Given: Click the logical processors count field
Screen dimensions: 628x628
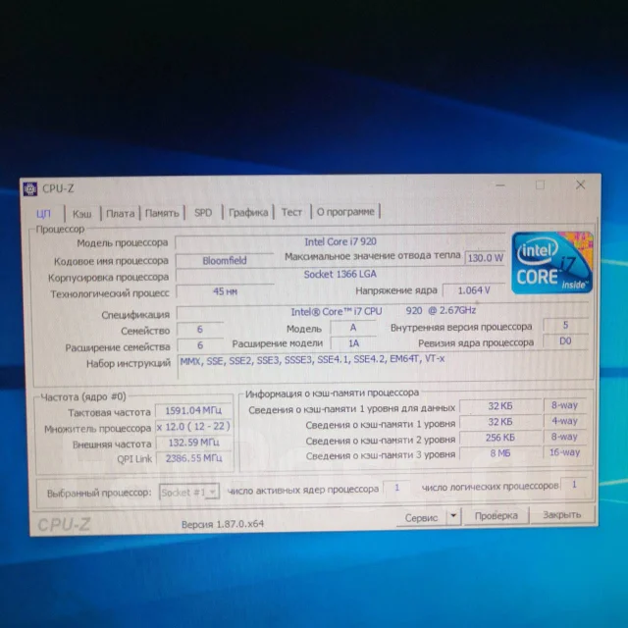Looking at the screenshot, I should pyautogui.click(x=573, y=485).
